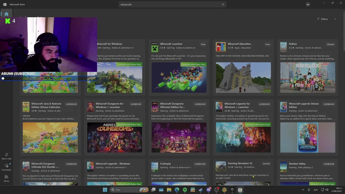345x194 pixels.
Task: Click the Minecraft Education screenshot thumbnail
Action: pos(243,78)
